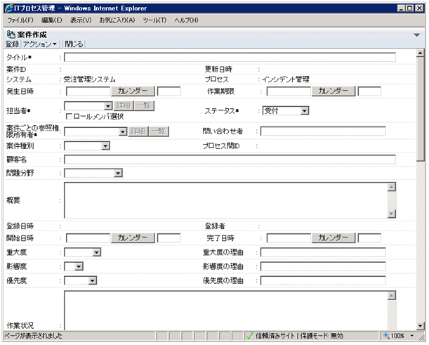Open カレンダー for 発生日時
This screenshot has width=429, height=345.
(133, 91)
